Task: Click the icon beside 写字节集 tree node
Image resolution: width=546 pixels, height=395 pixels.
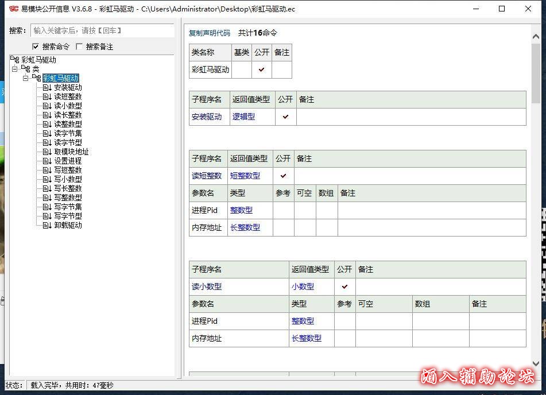Action: click(47, 207)
